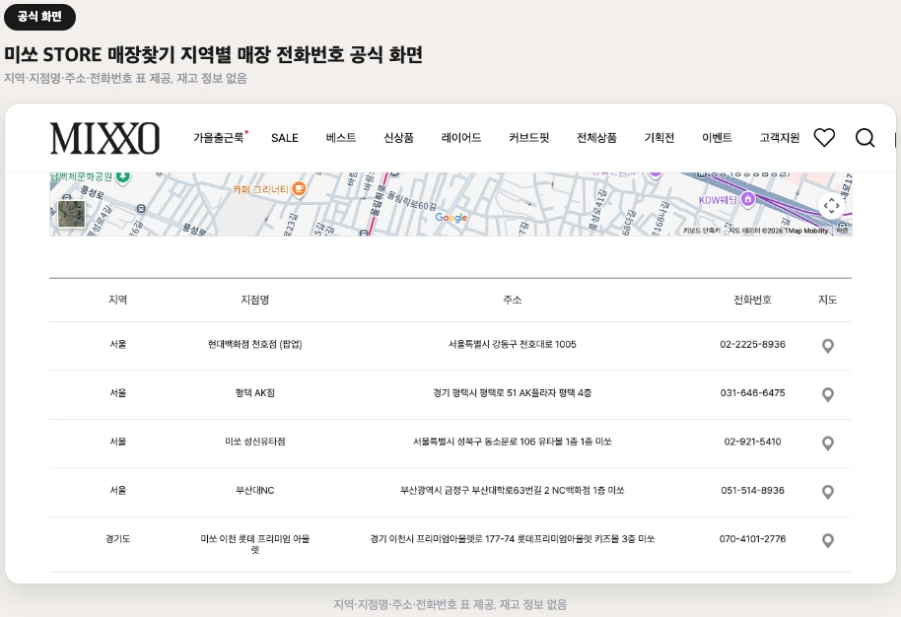Click the 경기도 region cell
Screen dimensions: 901x617
(117, 539)
